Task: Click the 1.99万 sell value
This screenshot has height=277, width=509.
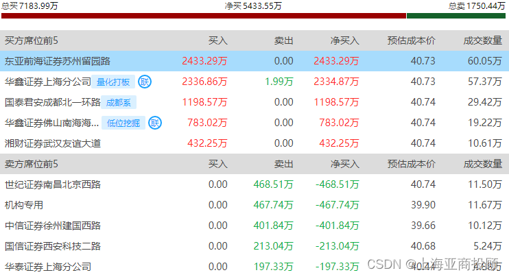Action: [279, 82]
